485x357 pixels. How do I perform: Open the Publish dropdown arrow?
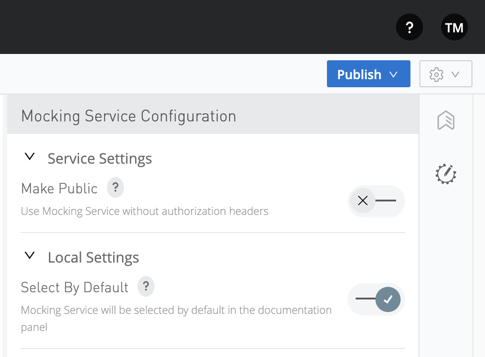pos(394,74)
